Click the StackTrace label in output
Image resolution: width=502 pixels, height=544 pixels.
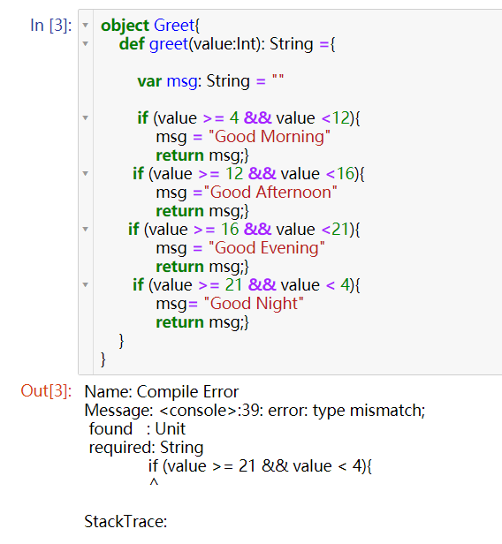pyautogui.click(x=125, y=521)
